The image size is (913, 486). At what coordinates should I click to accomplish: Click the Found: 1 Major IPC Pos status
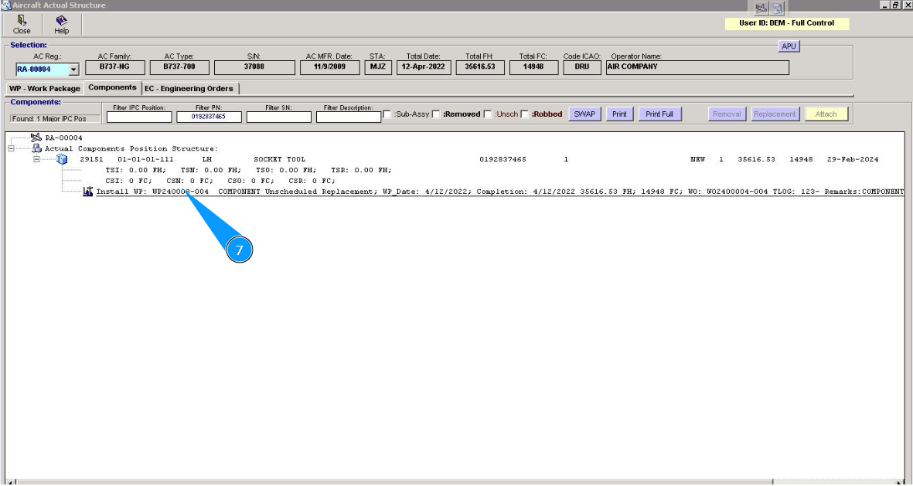click(55, 119)
